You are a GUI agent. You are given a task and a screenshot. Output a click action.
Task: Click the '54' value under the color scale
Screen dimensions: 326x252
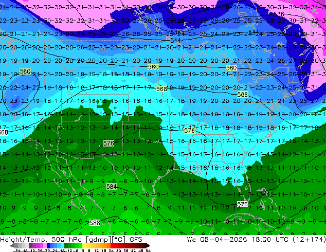pos(148,251)
